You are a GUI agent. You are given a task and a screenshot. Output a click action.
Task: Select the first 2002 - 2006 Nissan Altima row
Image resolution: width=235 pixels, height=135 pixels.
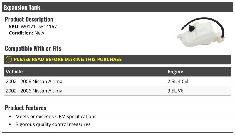117,81
